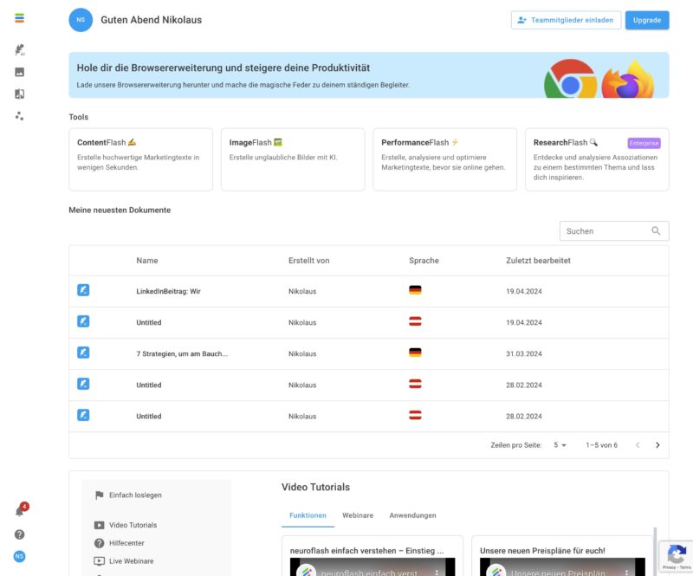Switch to the Anwendungen tab

click(412, 515)
